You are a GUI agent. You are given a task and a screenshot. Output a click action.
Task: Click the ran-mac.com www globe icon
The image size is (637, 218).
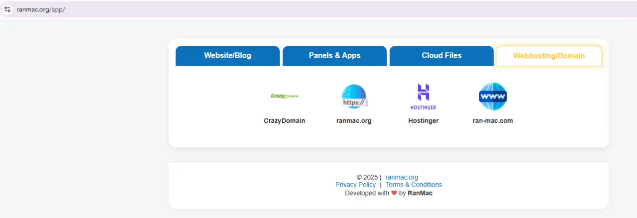pos(493,97)
